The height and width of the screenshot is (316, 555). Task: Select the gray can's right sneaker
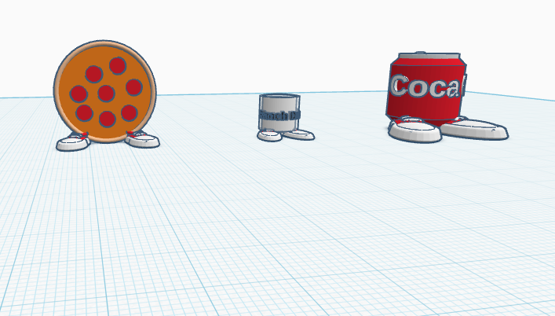click(x=298, y=134)
